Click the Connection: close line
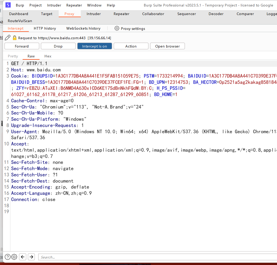277x265 pixels. pos(33,200)
